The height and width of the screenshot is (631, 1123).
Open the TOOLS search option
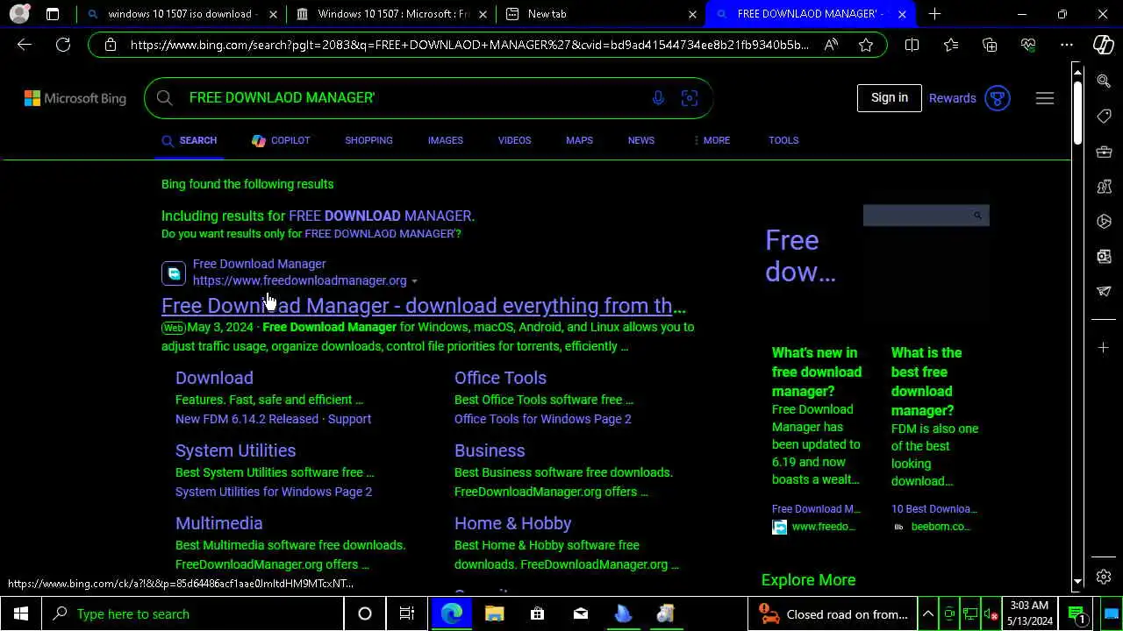point(783,140)
